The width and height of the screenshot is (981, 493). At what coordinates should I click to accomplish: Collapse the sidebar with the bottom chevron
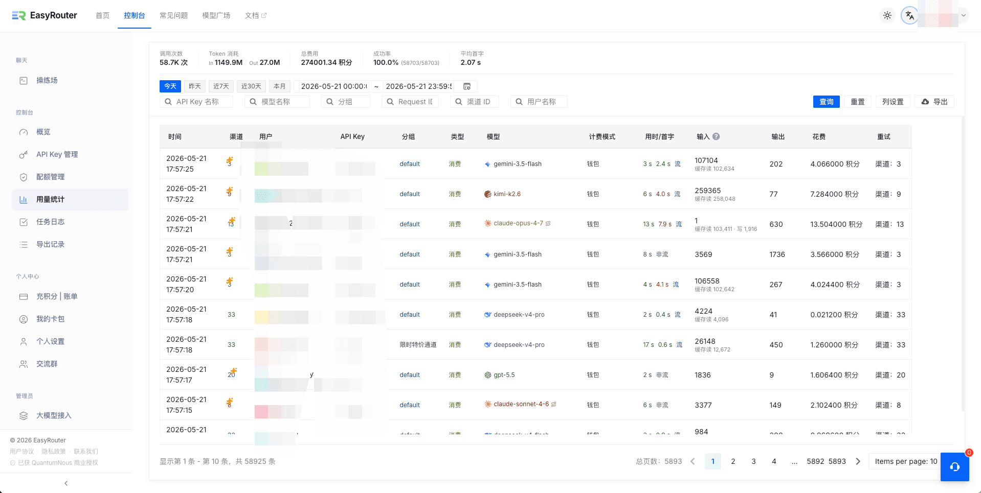click(66, 483)
